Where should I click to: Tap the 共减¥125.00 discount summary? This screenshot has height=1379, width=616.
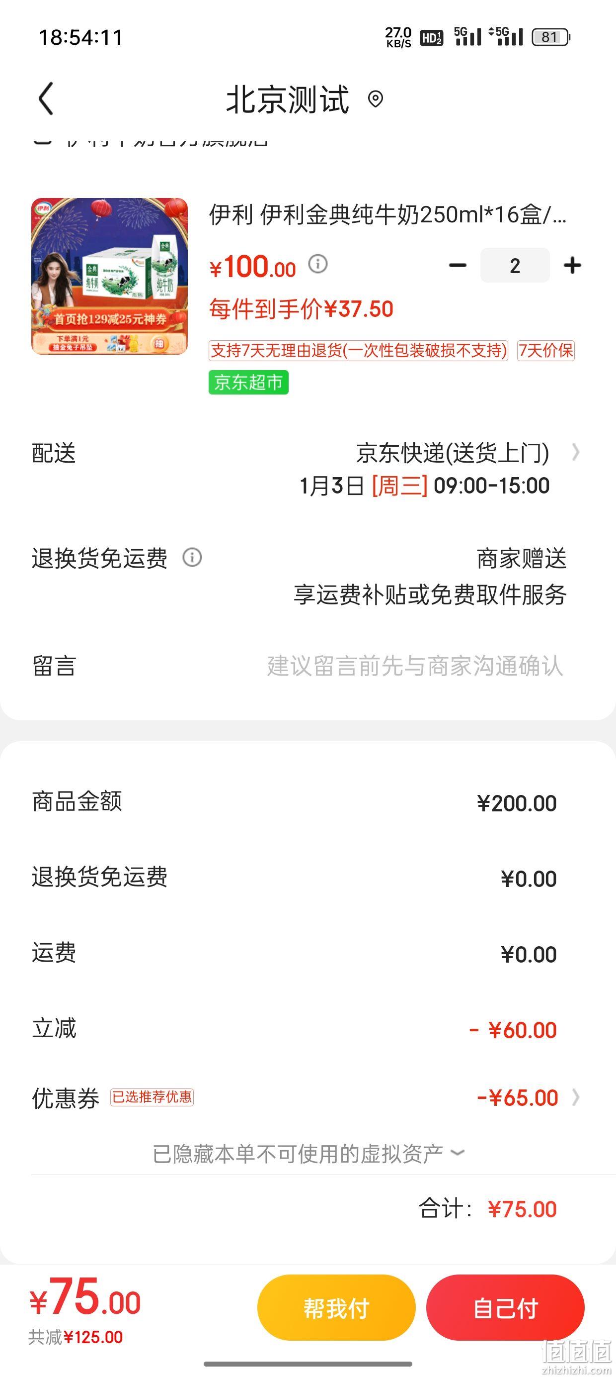coord(76,1337)
